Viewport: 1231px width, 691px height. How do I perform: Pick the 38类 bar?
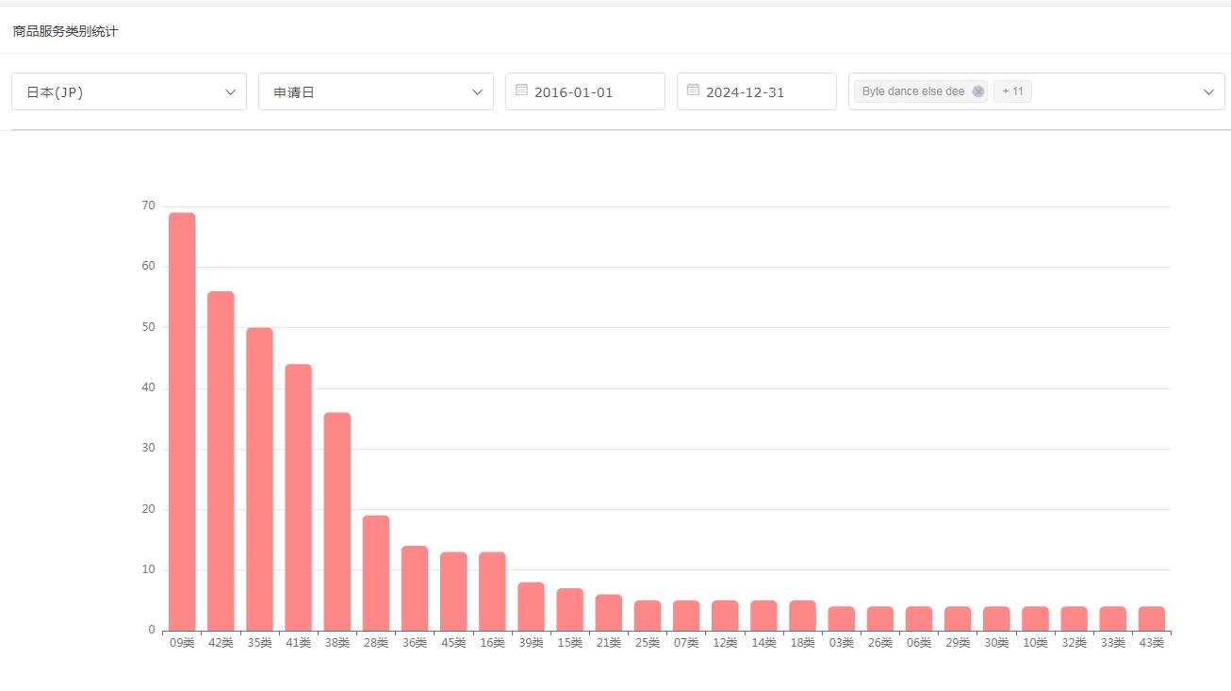click(x=337, y=521)
